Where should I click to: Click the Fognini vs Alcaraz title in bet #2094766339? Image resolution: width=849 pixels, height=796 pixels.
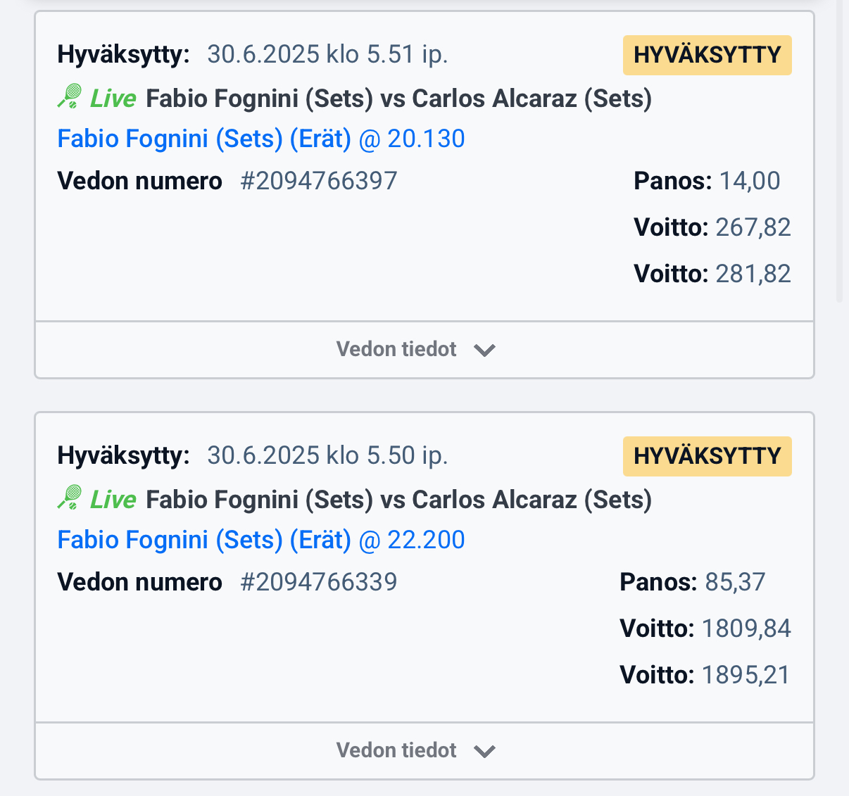coord(398,500)
